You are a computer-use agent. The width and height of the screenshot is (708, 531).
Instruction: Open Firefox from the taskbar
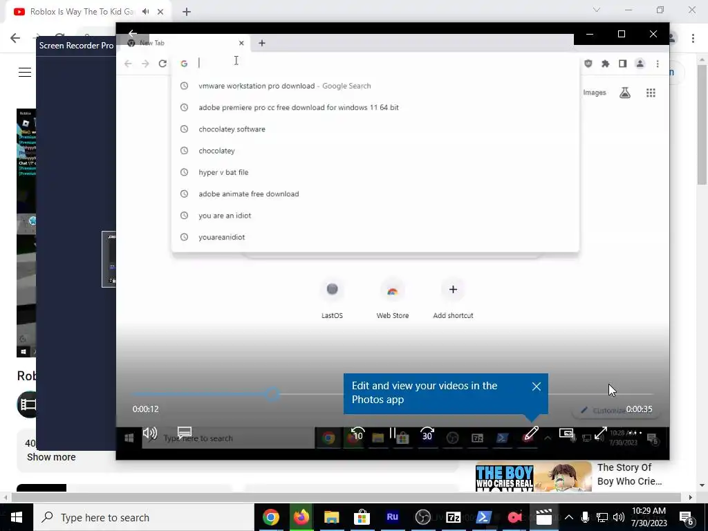click(x=301, y=517)
